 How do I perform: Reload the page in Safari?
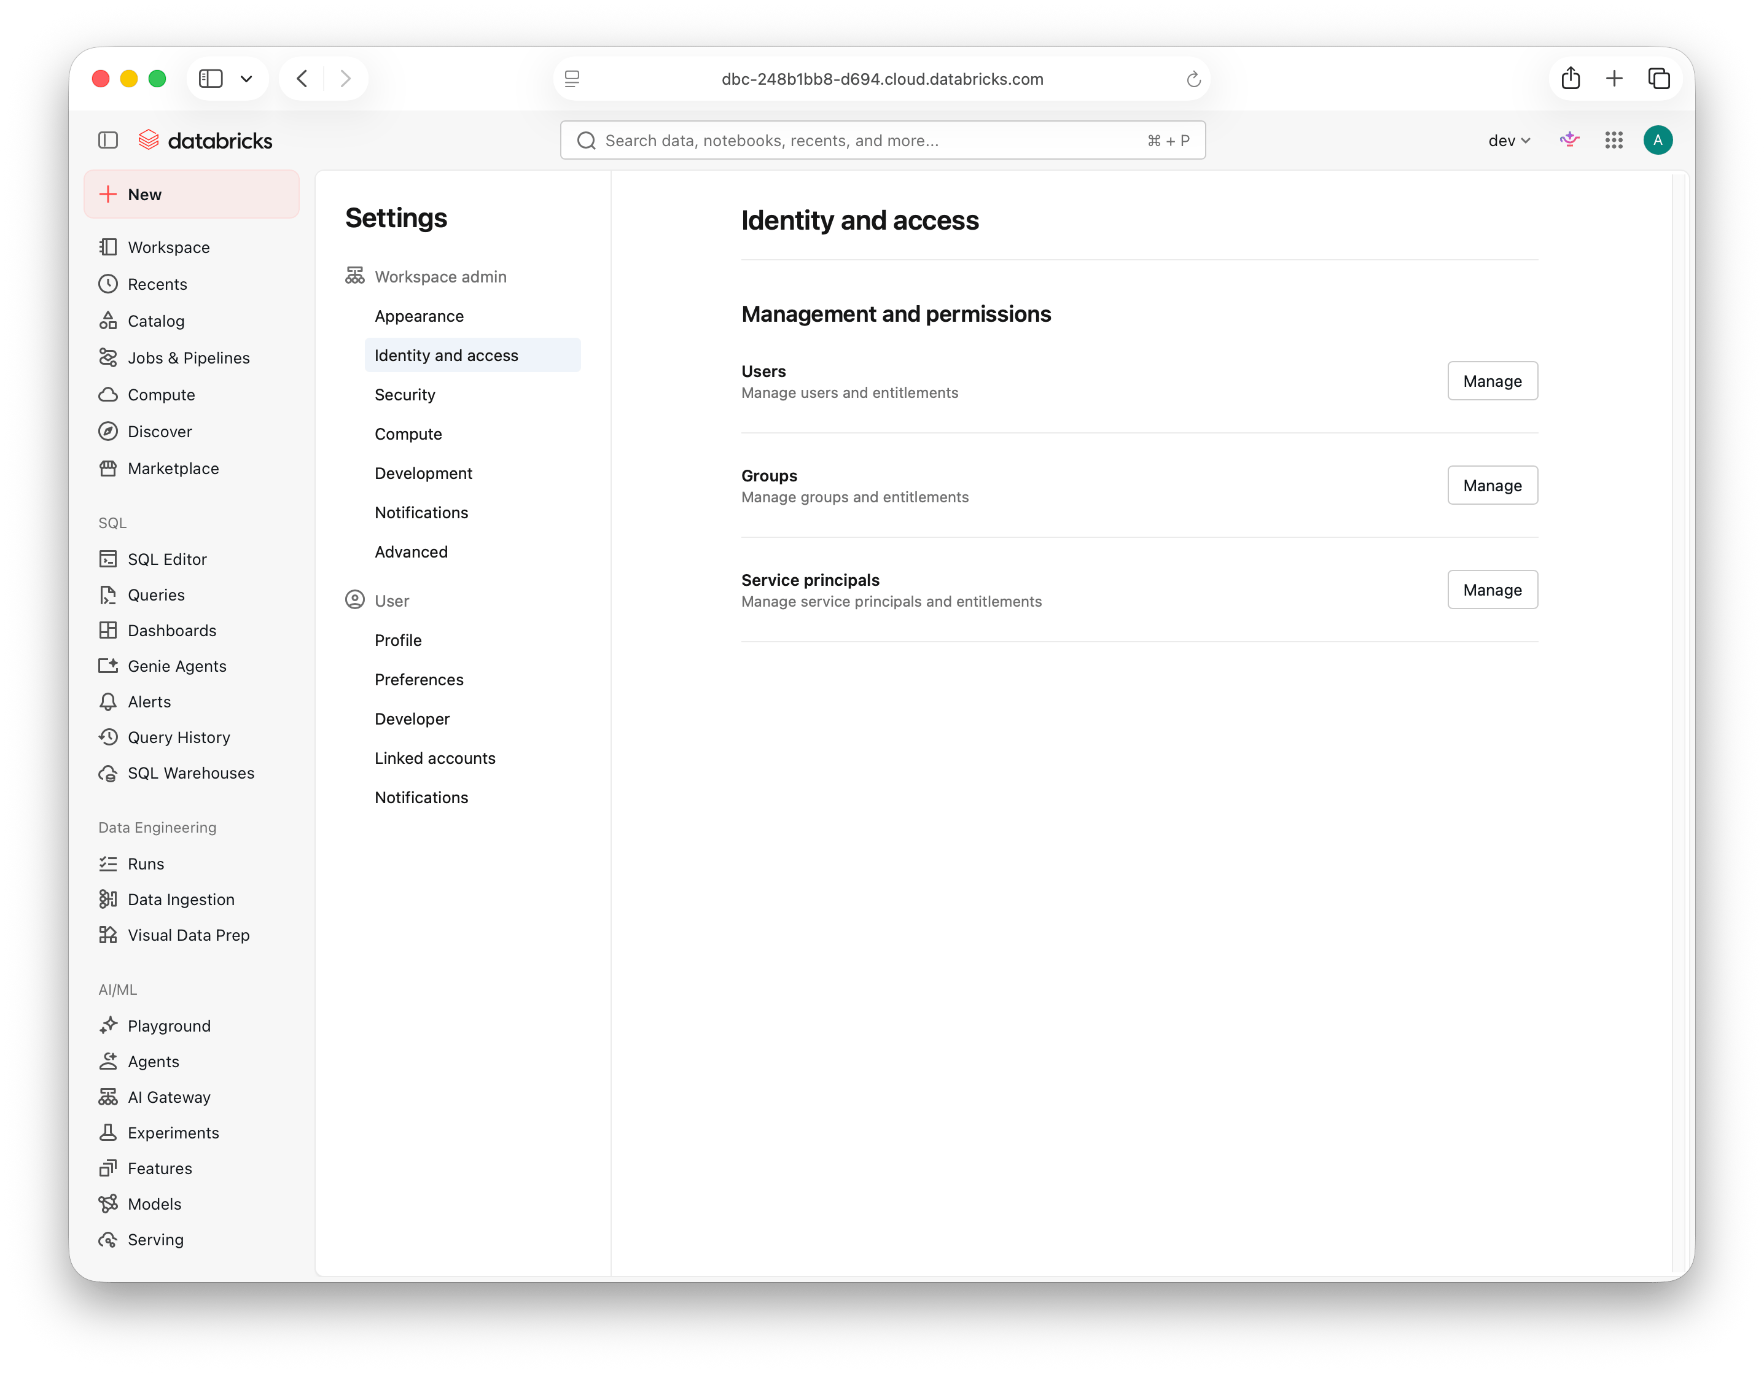tap(1193, 79)
